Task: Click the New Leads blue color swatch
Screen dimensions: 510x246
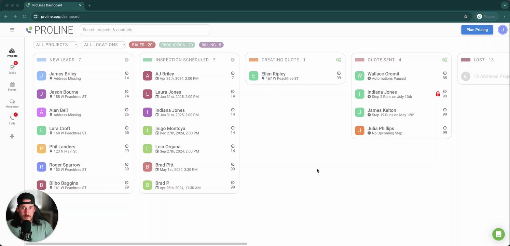Action: (41, 60)
